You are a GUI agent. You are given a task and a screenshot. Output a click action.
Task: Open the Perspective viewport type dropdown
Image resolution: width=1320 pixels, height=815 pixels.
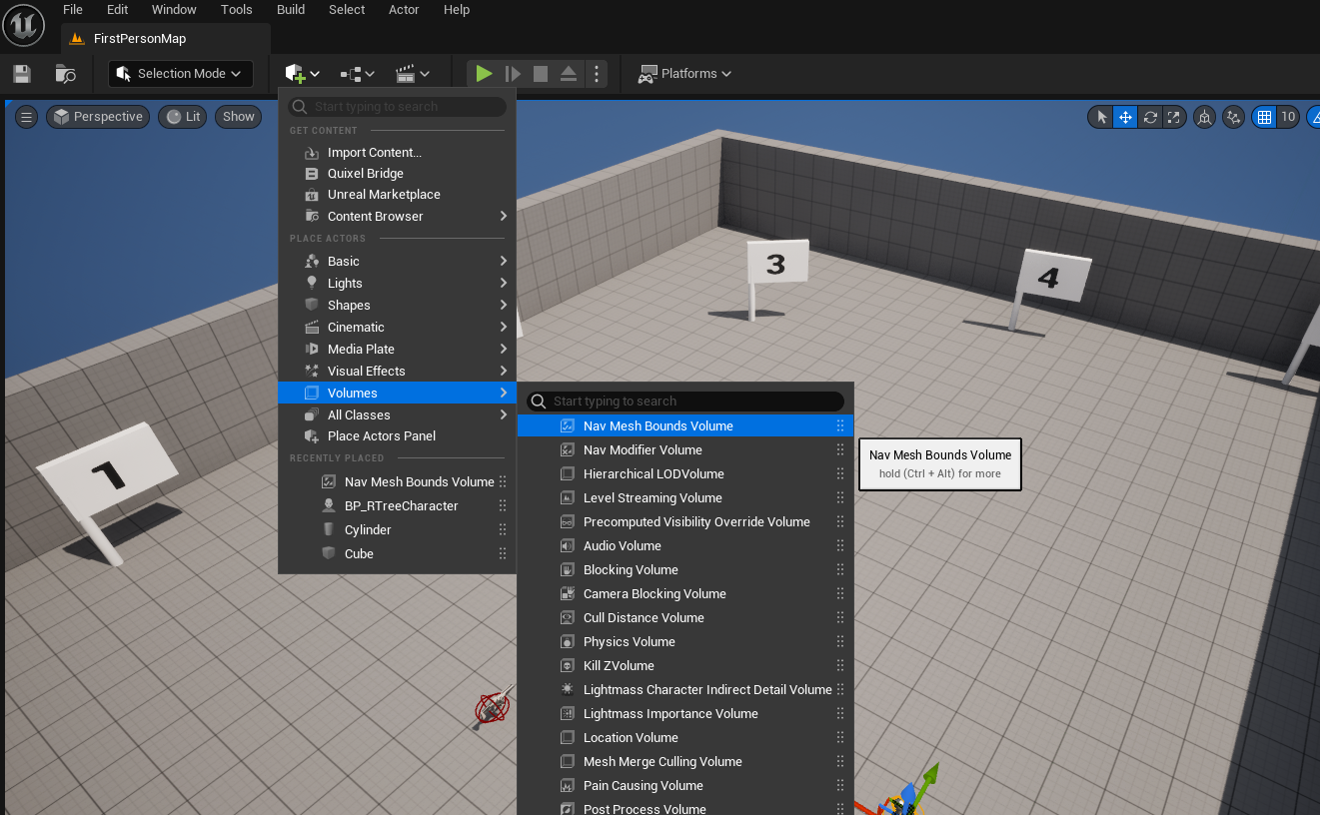tap(98, 117)
